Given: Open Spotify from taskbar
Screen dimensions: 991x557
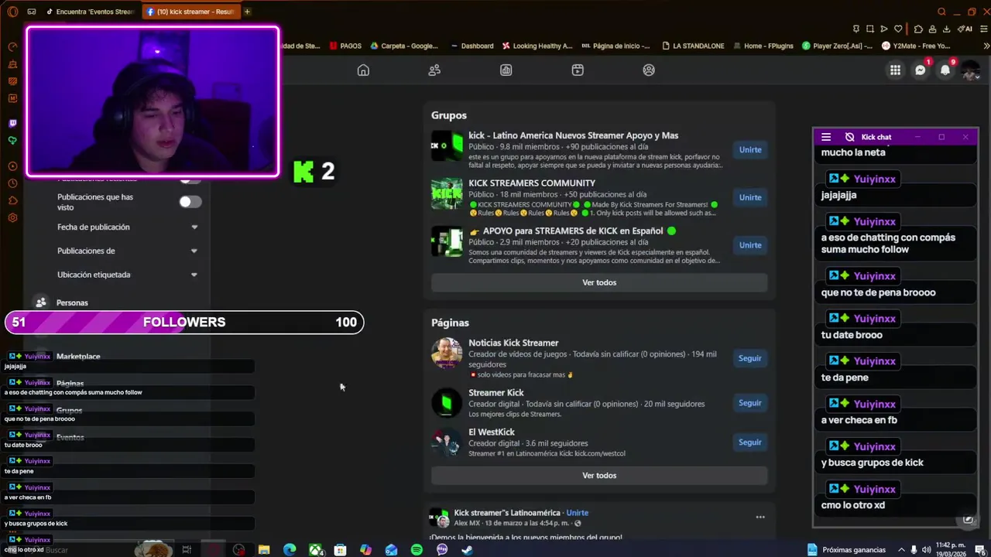Looking at the screenshot, I should coord(417,550).
